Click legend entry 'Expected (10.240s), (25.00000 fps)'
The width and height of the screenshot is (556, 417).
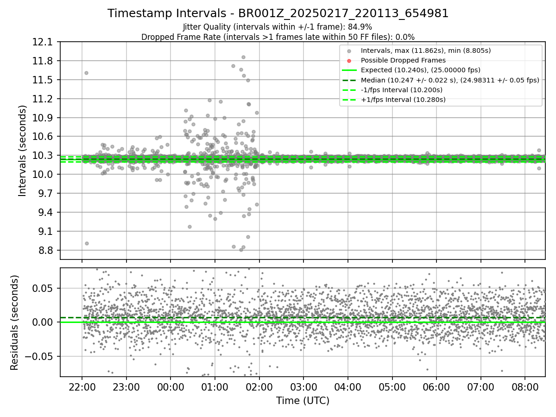(x=420, y=70)
